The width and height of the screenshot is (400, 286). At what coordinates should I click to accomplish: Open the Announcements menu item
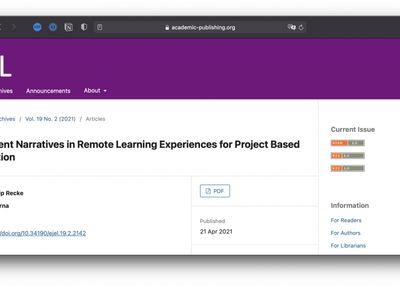click(48, 91)
